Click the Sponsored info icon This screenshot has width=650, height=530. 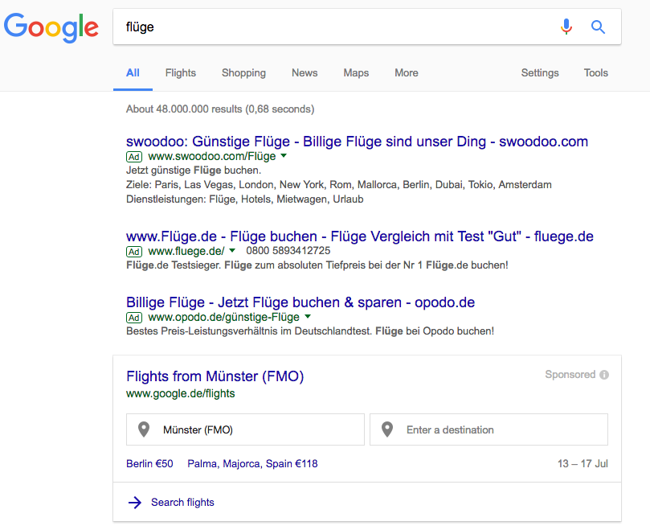click(604, 375)
